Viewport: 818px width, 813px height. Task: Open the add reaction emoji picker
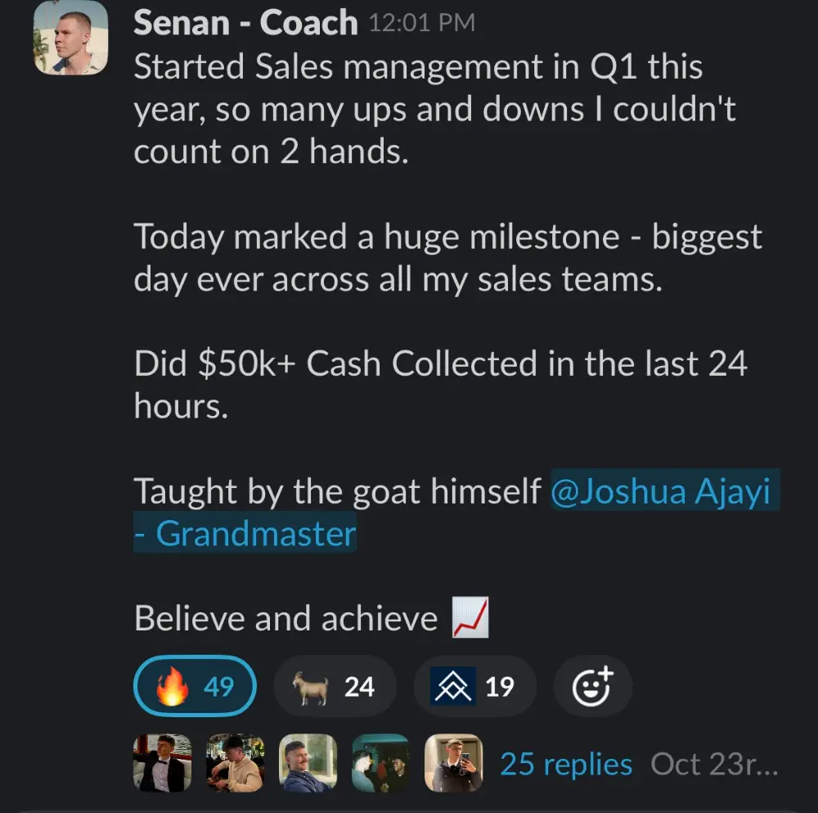pyautogui.click(x=592, y=687)
